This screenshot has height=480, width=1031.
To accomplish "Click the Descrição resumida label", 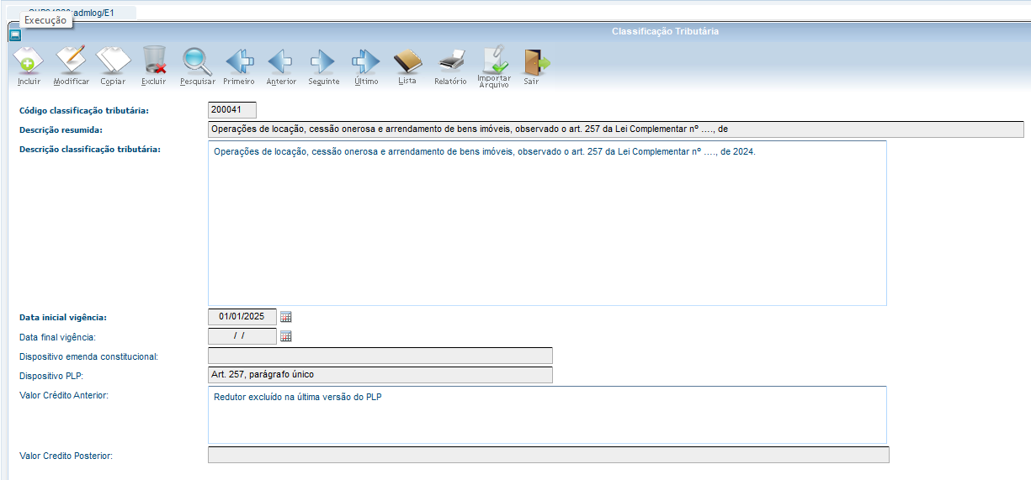I will tap(61, 130).
